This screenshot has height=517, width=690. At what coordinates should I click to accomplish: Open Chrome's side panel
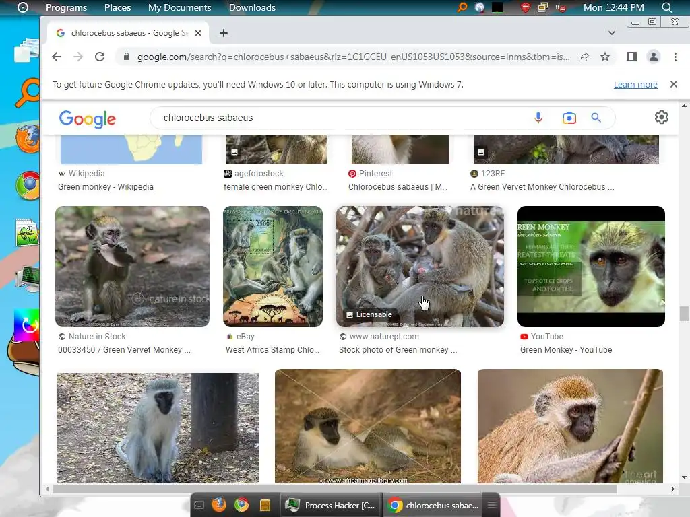[x=632, y=57]
